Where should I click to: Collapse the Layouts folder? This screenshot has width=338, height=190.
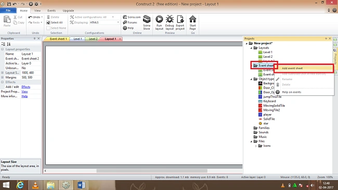coord(251,48)
